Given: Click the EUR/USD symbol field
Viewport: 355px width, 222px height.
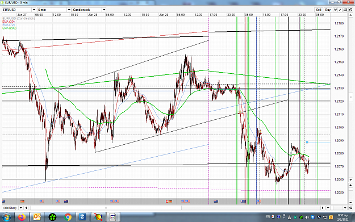Looking at the screenshot, I should point(17,10).
